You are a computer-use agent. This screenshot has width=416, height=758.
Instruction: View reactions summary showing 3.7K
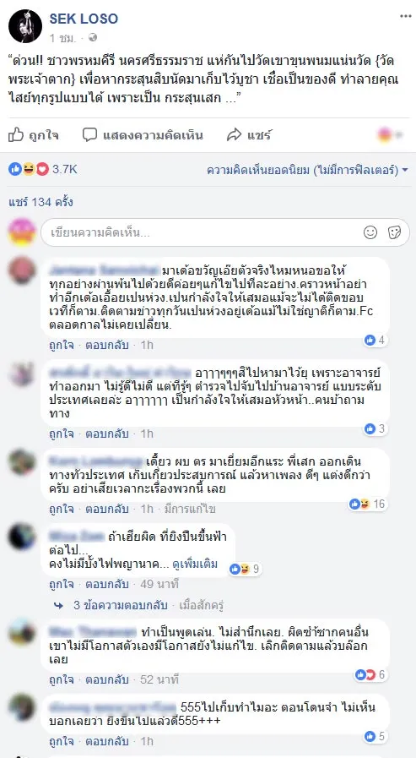point(43,169)
